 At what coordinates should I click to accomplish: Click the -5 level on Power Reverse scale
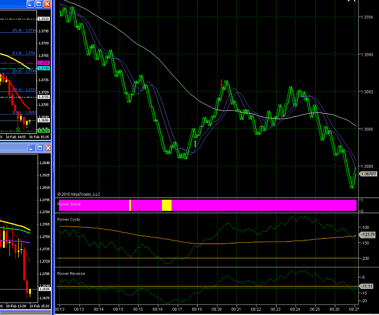[x=363, y=277]
